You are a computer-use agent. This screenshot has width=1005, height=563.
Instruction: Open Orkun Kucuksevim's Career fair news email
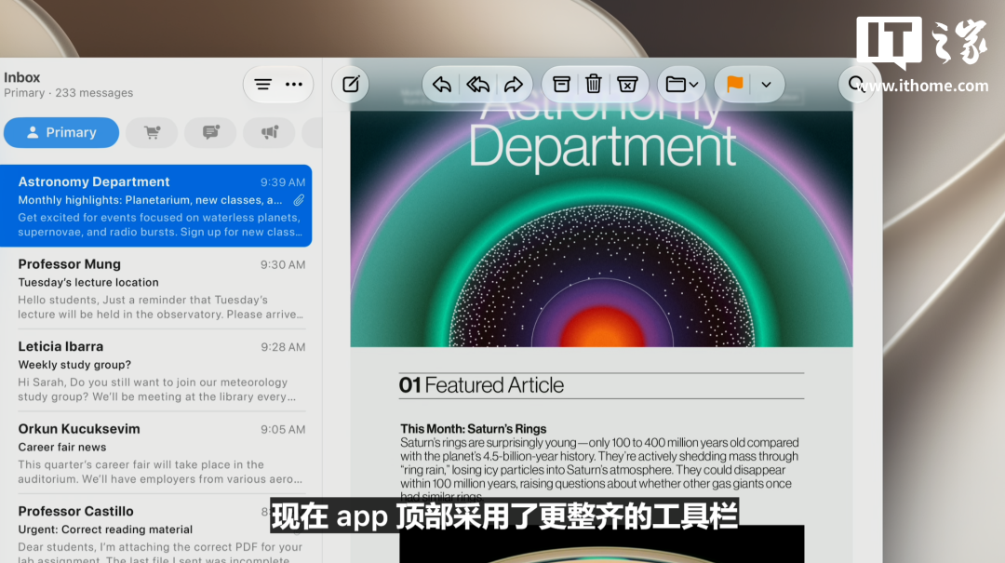pos(155,452)
